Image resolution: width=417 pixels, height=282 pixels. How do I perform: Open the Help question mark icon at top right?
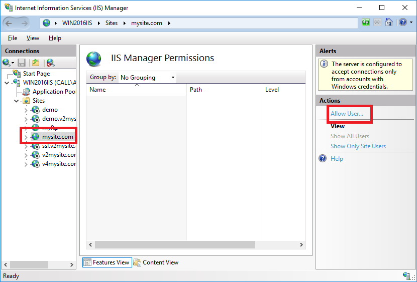(402, 23)
